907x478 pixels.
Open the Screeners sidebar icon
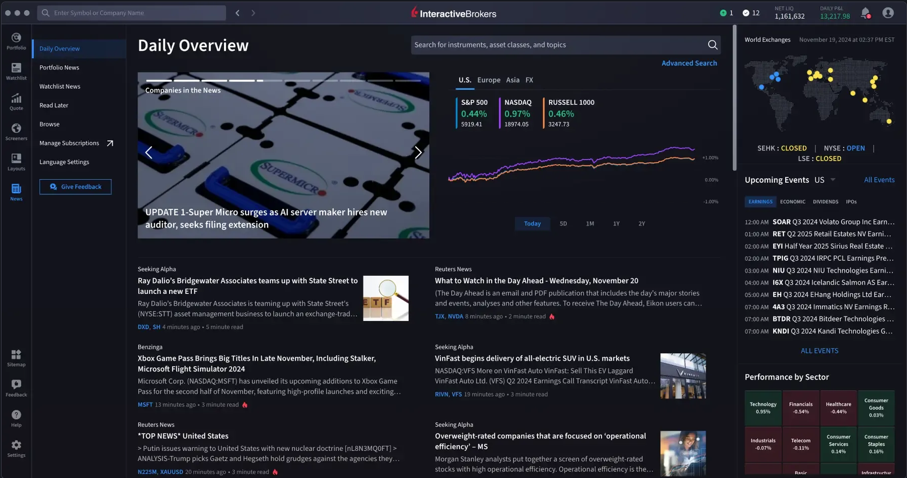coord(16,132)
